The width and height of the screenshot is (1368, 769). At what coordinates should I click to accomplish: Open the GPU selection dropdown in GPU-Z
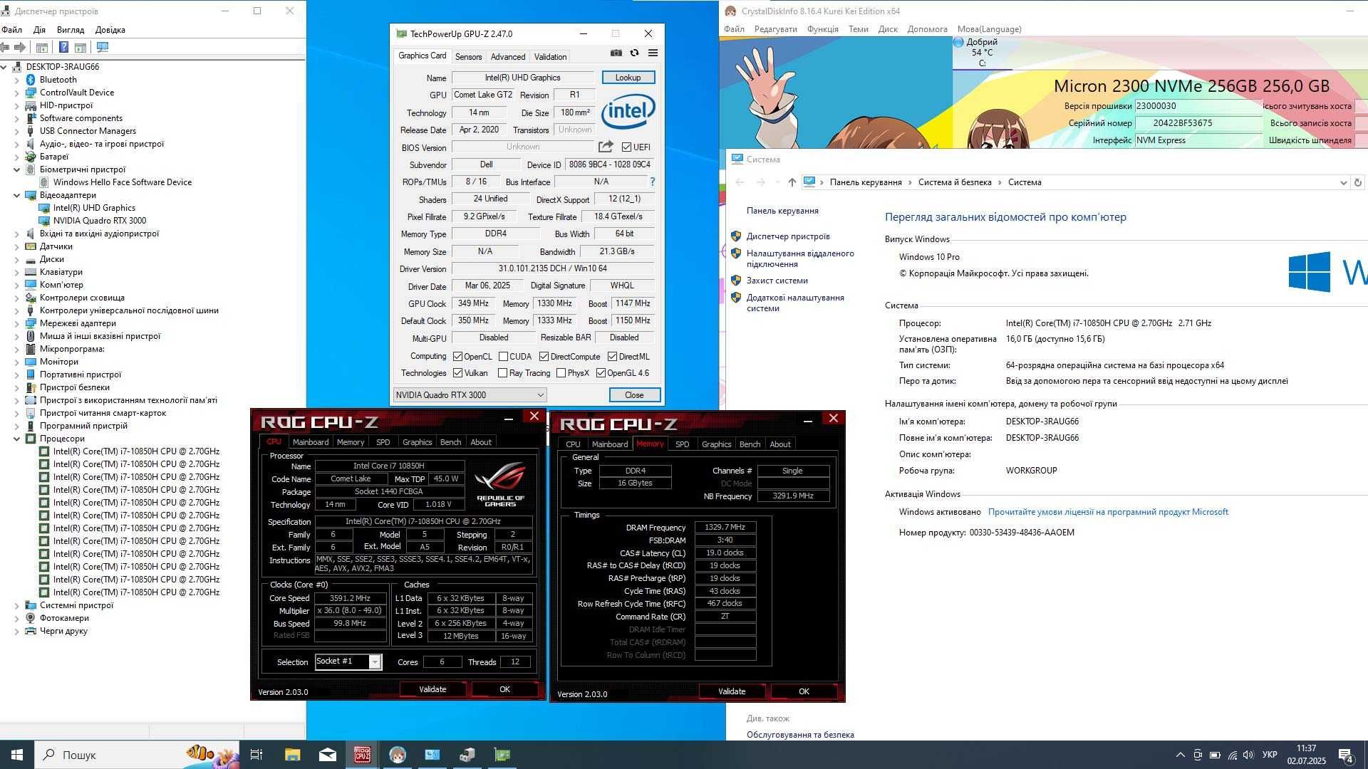click(470, 395)
